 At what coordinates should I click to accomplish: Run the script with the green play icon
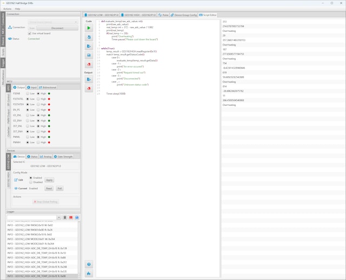click(x=89, y=28)
